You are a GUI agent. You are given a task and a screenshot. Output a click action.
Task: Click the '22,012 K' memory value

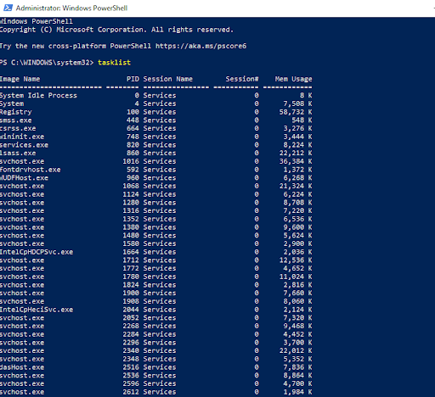point(296,350)
